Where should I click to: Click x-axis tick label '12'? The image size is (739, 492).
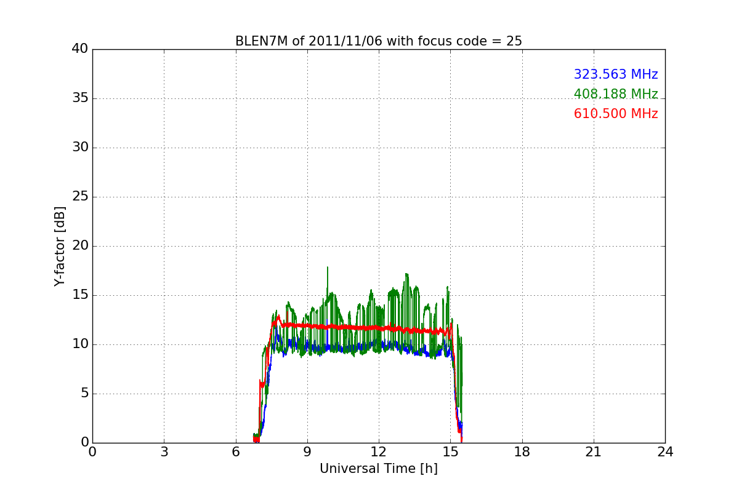379,452
